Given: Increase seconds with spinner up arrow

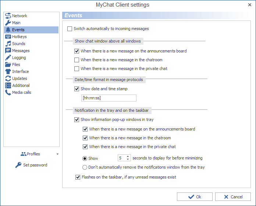Looking at the screenshot, I should tap(128, 157).
